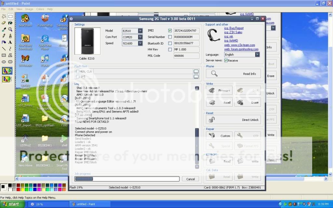The height and width of the screenshot is (208, 333).
Task: Check the BIN, CLA flash file checkbox
Action: pos(78,71)
